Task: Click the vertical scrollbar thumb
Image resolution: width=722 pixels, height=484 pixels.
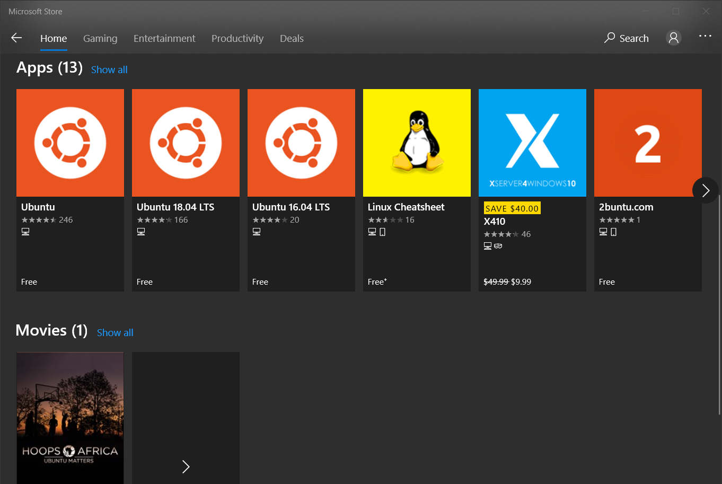Action: click(719, 305)
